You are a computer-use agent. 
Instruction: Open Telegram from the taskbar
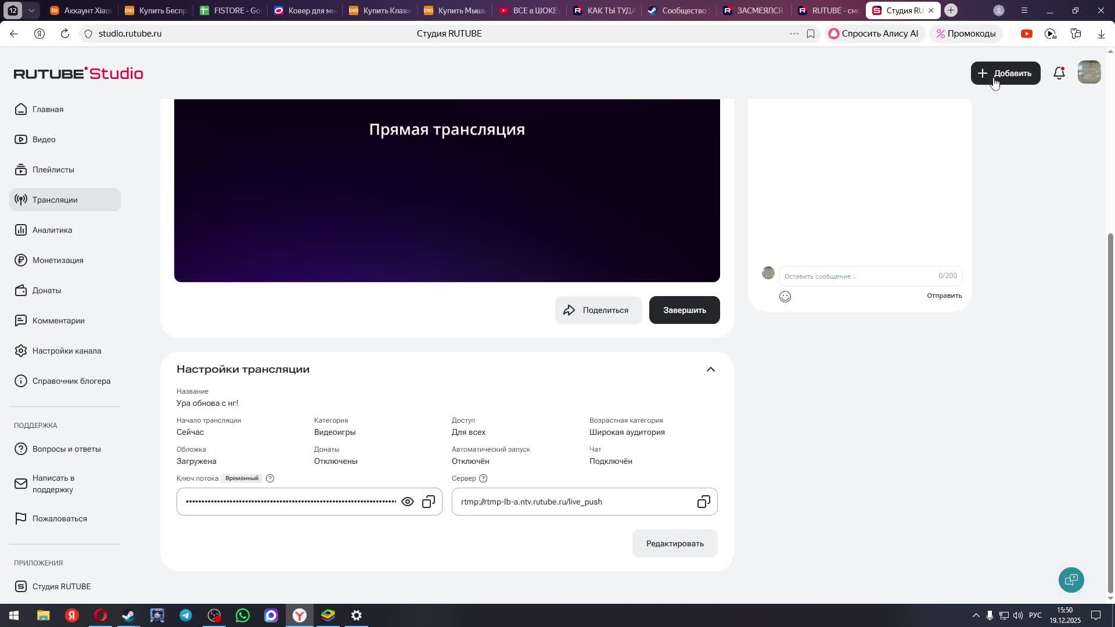pos(186,615)
